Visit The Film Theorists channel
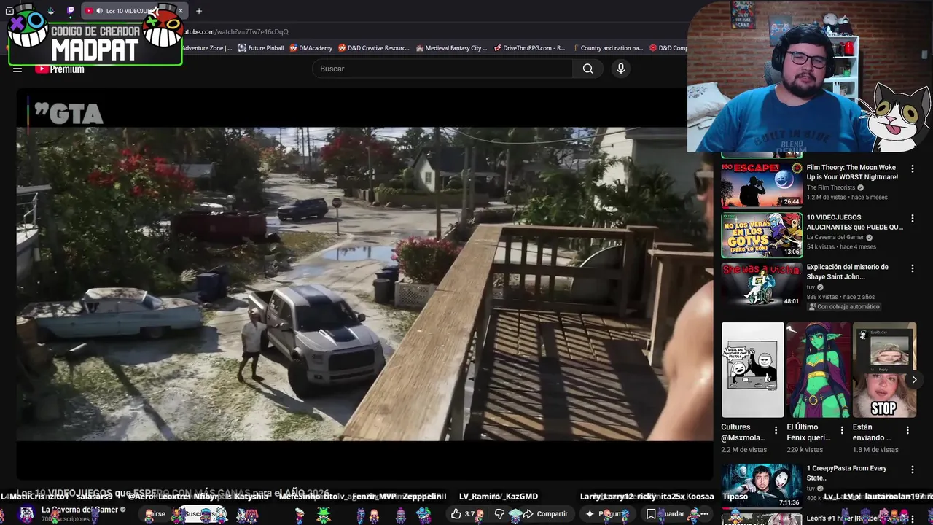The height and width of the screenshot is (525, 933). [x=830, y=187]
